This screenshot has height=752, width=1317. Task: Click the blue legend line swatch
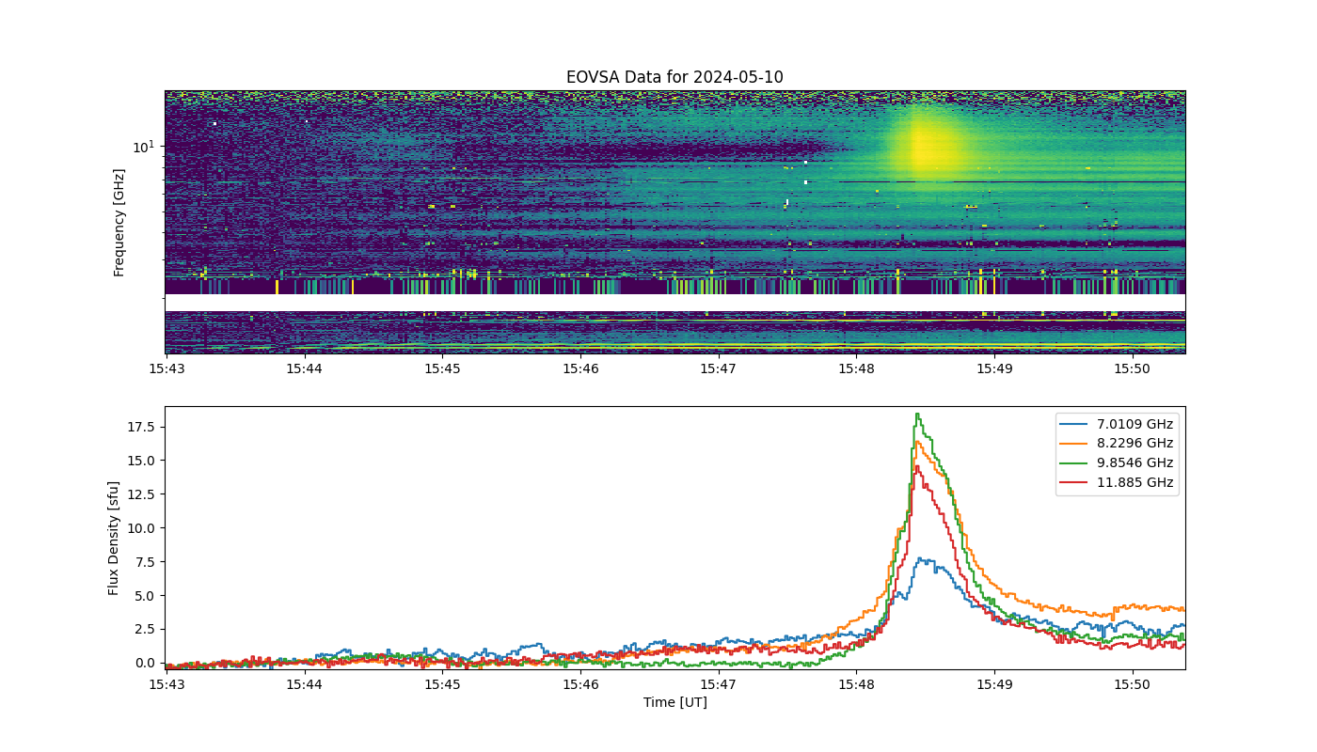[1074, 425]
